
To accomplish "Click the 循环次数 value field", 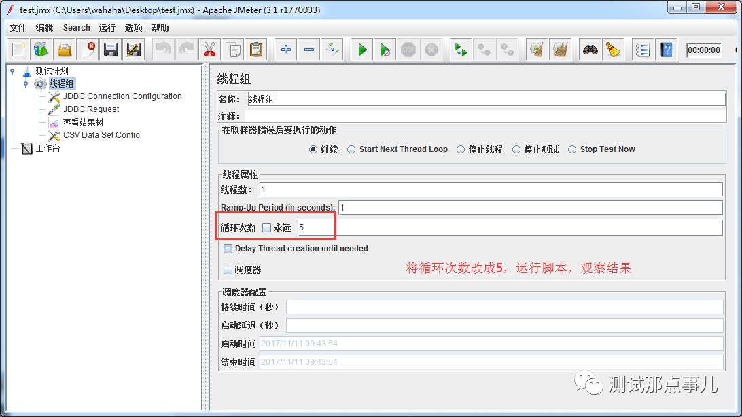I will [x=510, y=228].
